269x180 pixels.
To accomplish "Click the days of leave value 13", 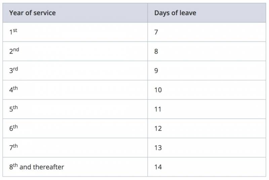I will [158, 148].
